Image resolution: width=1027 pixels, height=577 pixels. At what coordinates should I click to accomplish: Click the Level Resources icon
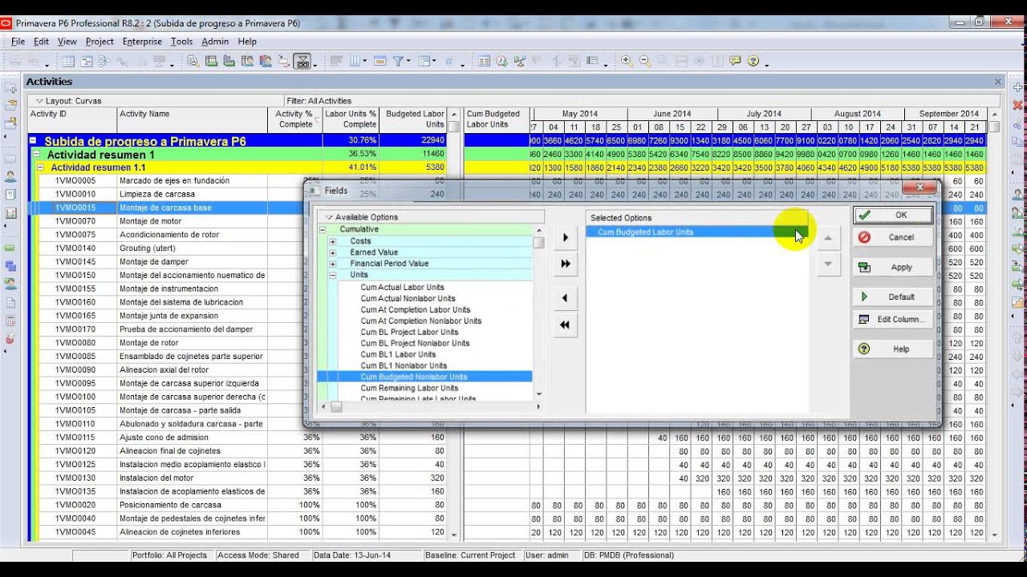click(x=520, y=62)
